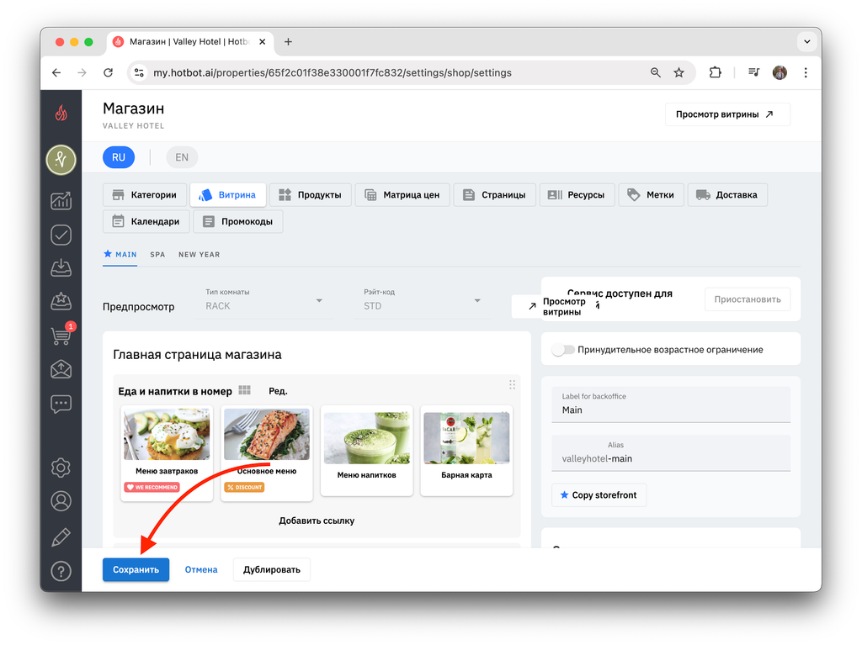Open the Промокоды tab
Image resolution: width=862 pixels, height=645 pixels.
238,221
